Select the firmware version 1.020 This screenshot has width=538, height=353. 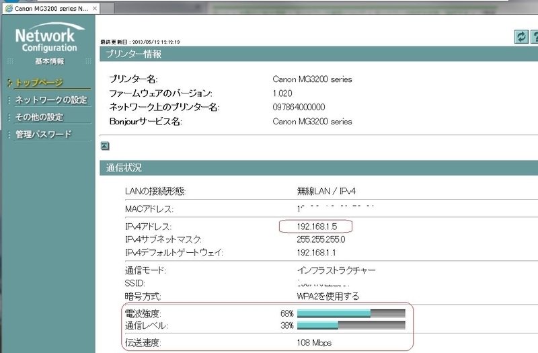pos(282,93)
